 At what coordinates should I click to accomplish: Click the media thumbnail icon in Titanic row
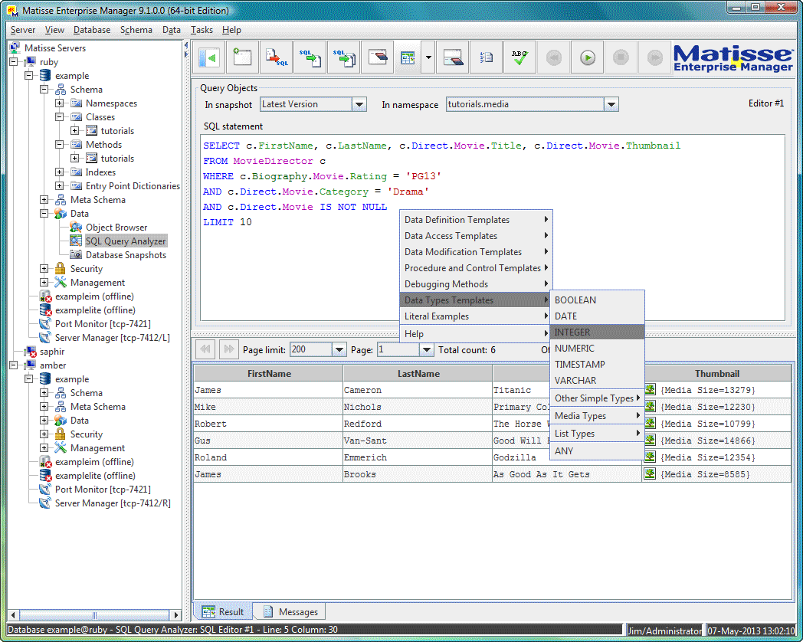650,390
